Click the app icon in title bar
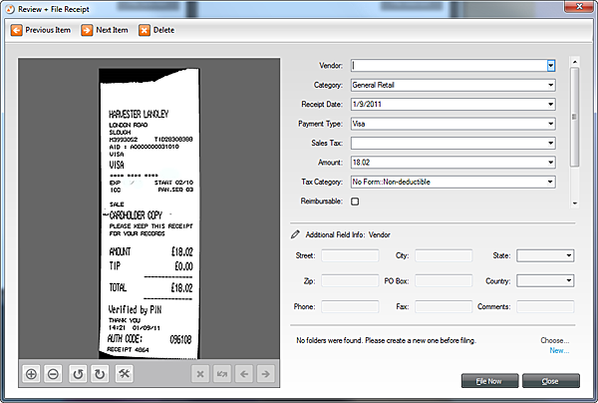Viewport: 598px width, 403px height. pos(10,9)
